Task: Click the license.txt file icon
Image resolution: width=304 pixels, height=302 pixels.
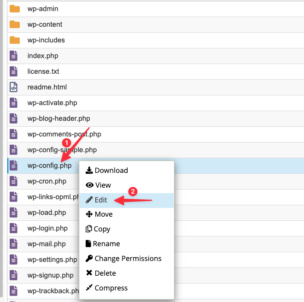Action: click(13, 71)
